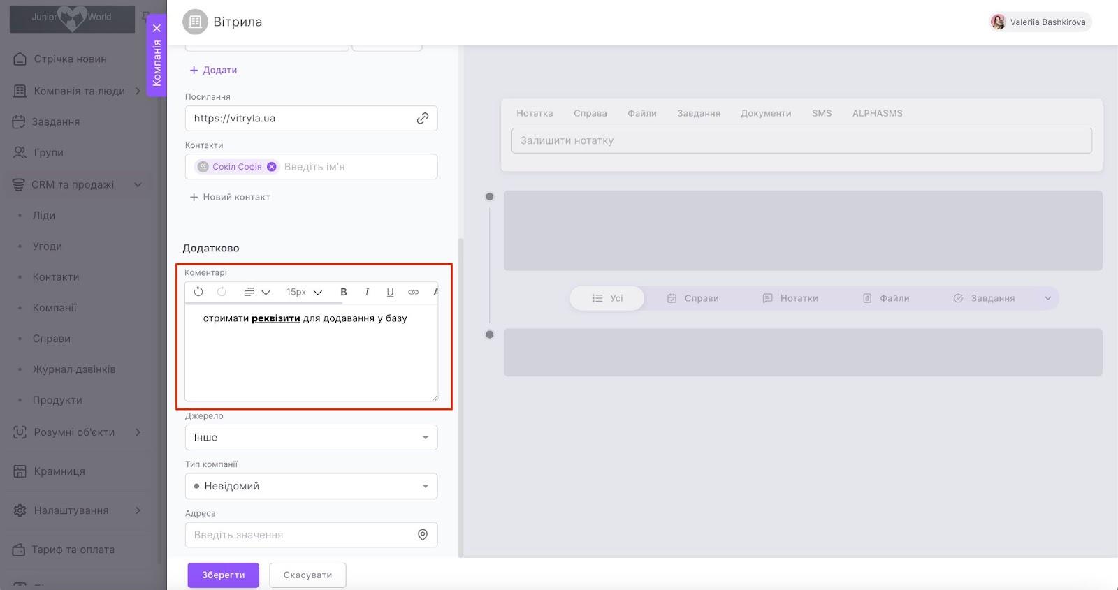Toggle italic formatting in comment editor
The height and width of the screenshot is (590, 1118).
coord(367,292)
